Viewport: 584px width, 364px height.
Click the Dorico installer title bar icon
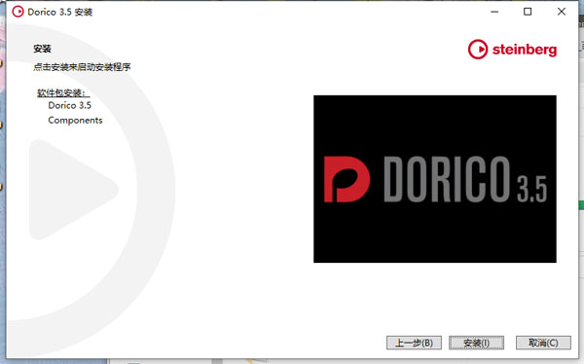click(18, 12)
